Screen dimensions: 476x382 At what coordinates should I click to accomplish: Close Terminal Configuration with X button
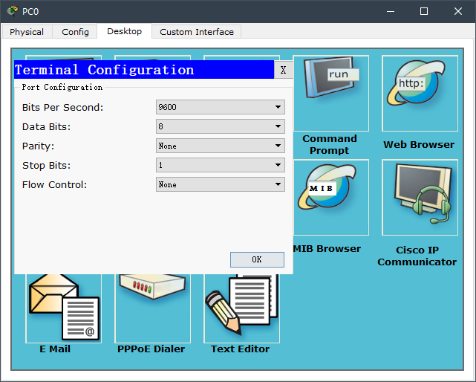[x=283, y=70]
